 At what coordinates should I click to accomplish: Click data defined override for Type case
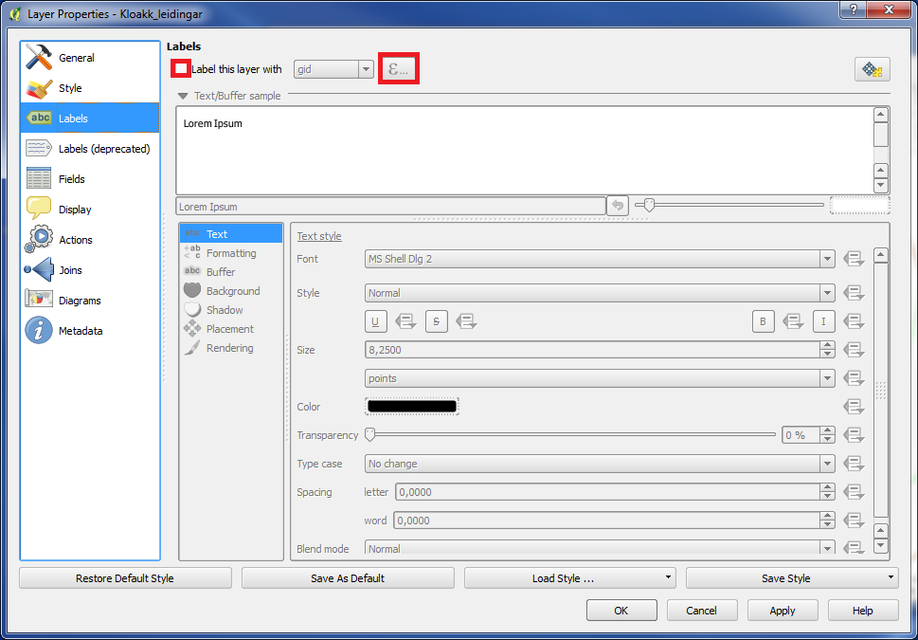[855, 464]
